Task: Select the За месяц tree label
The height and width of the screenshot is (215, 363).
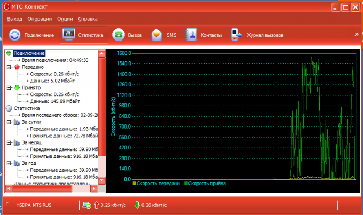Action: (31, 142)
